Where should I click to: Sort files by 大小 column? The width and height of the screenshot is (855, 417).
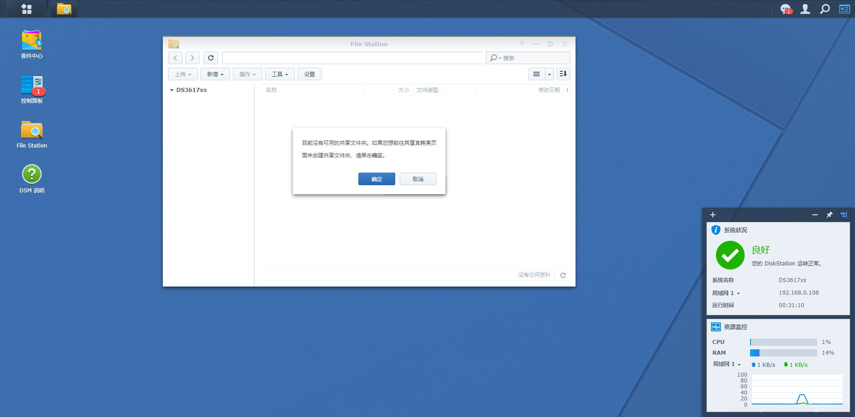tap(388, 90)
